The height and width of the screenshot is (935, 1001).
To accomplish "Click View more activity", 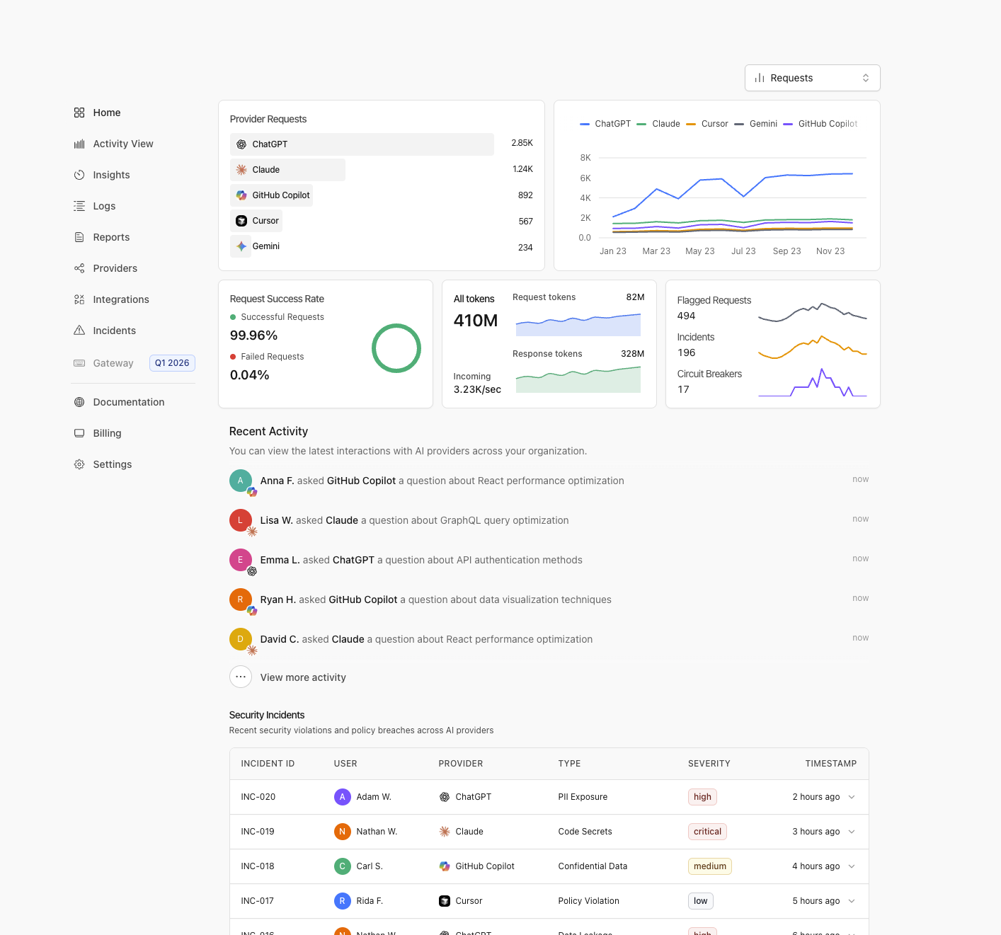I will [303, 677].
